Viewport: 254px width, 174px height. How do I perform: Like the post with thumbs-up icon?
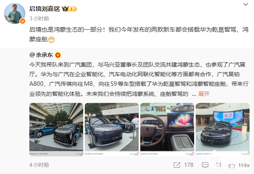[231, 165]
